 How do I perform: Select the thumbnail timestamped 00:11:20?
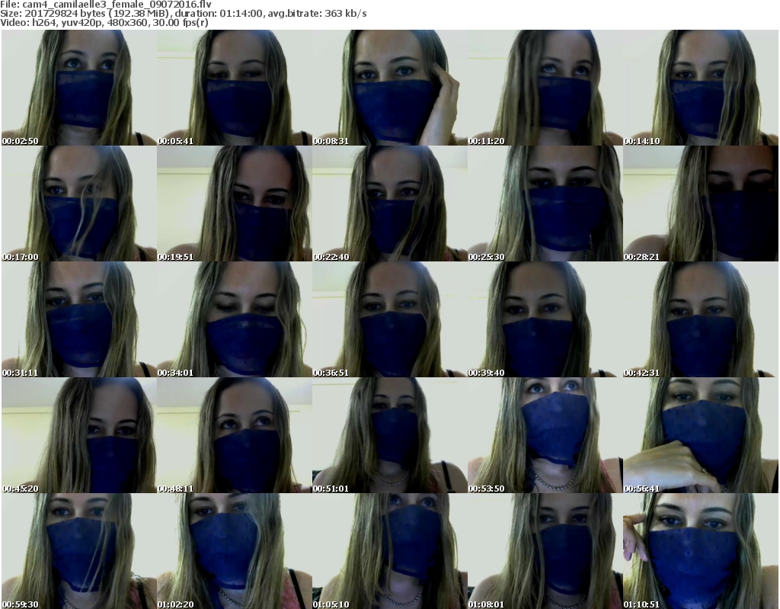click(x=545, y=88)
